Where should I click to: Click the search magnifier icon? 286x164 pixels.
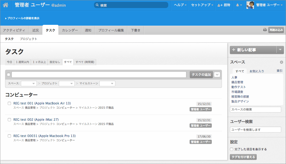pos(97,5)
